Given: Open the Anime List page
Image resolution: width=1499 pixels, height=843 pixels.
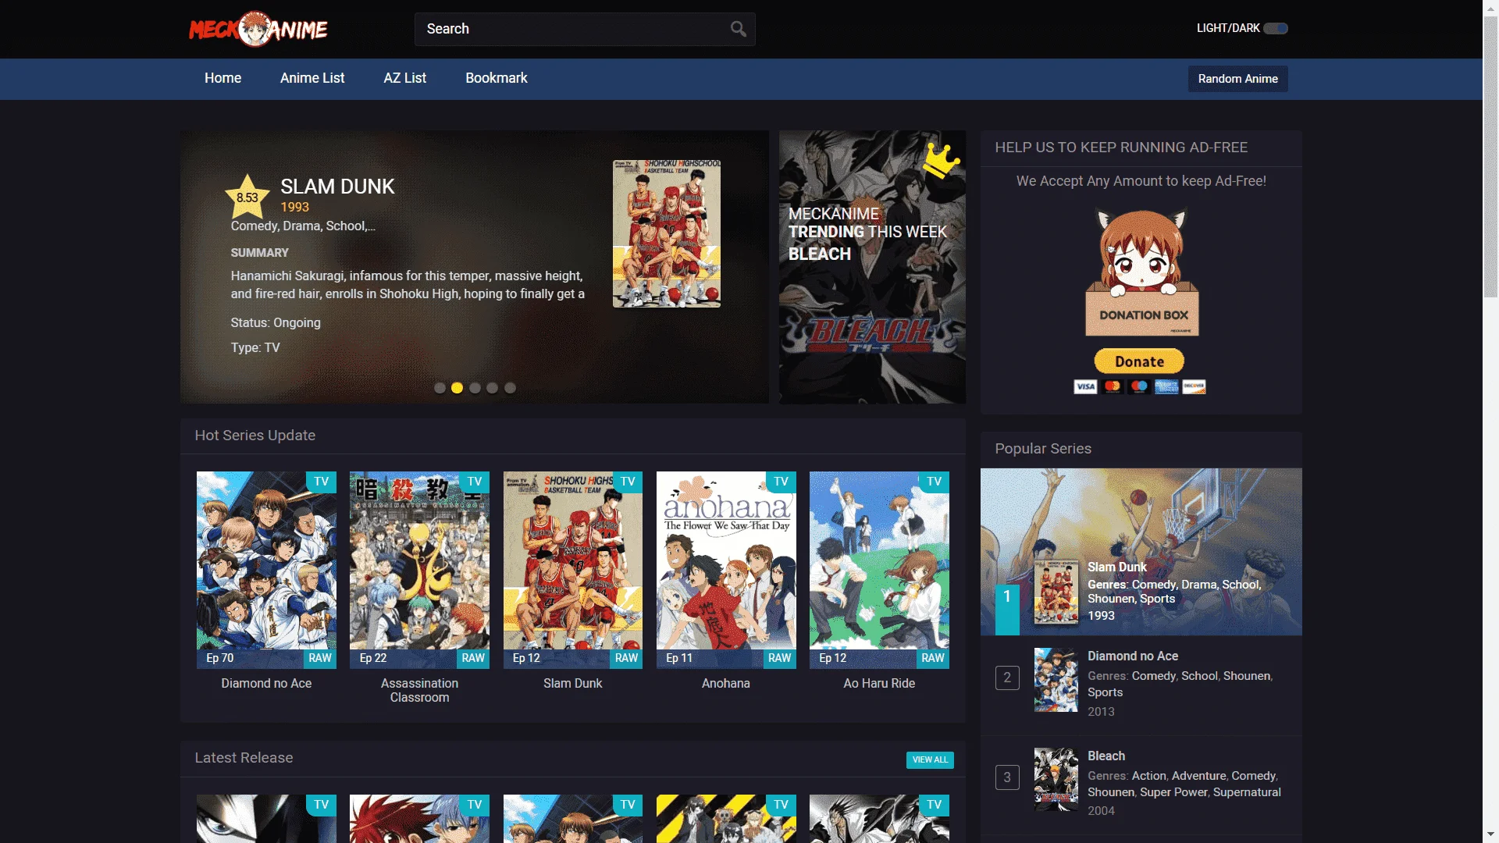Looking at the screenshot, I should [312, 78].
